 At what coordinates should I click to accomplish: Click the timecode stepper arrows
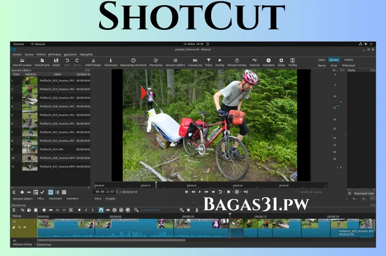coord(117,192)
